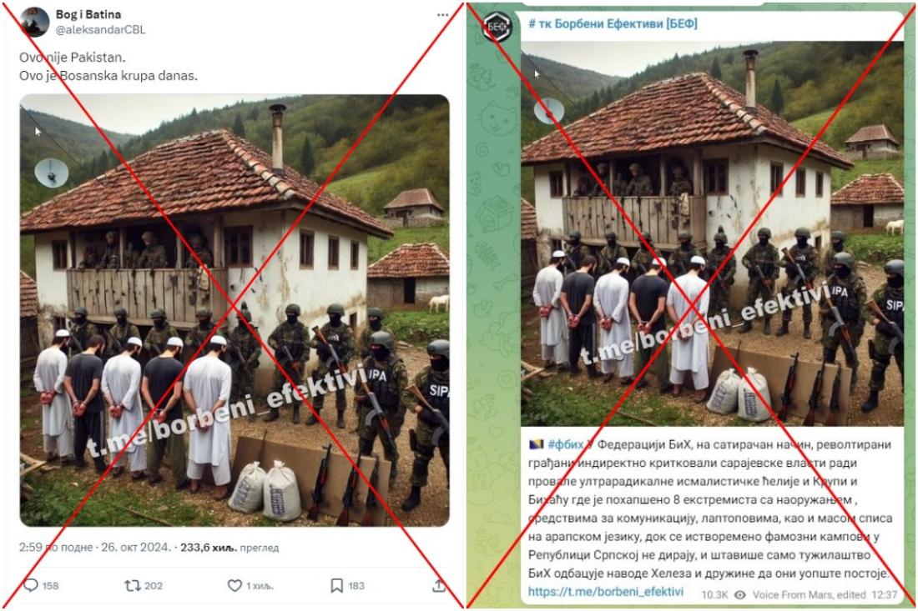Click the share upload icon
The width and height of the screenshot is (918, 611).
coord(439,585)
